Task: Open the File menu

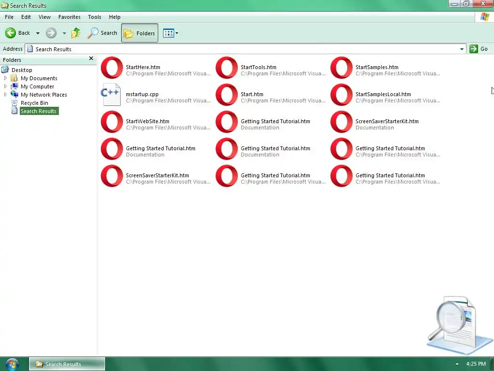Action: click(9, 17)
